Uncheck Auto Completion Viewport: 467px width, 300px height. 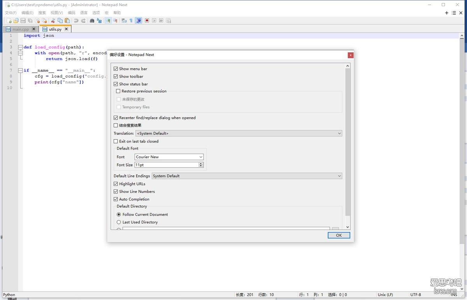click(x=116, y=199)
